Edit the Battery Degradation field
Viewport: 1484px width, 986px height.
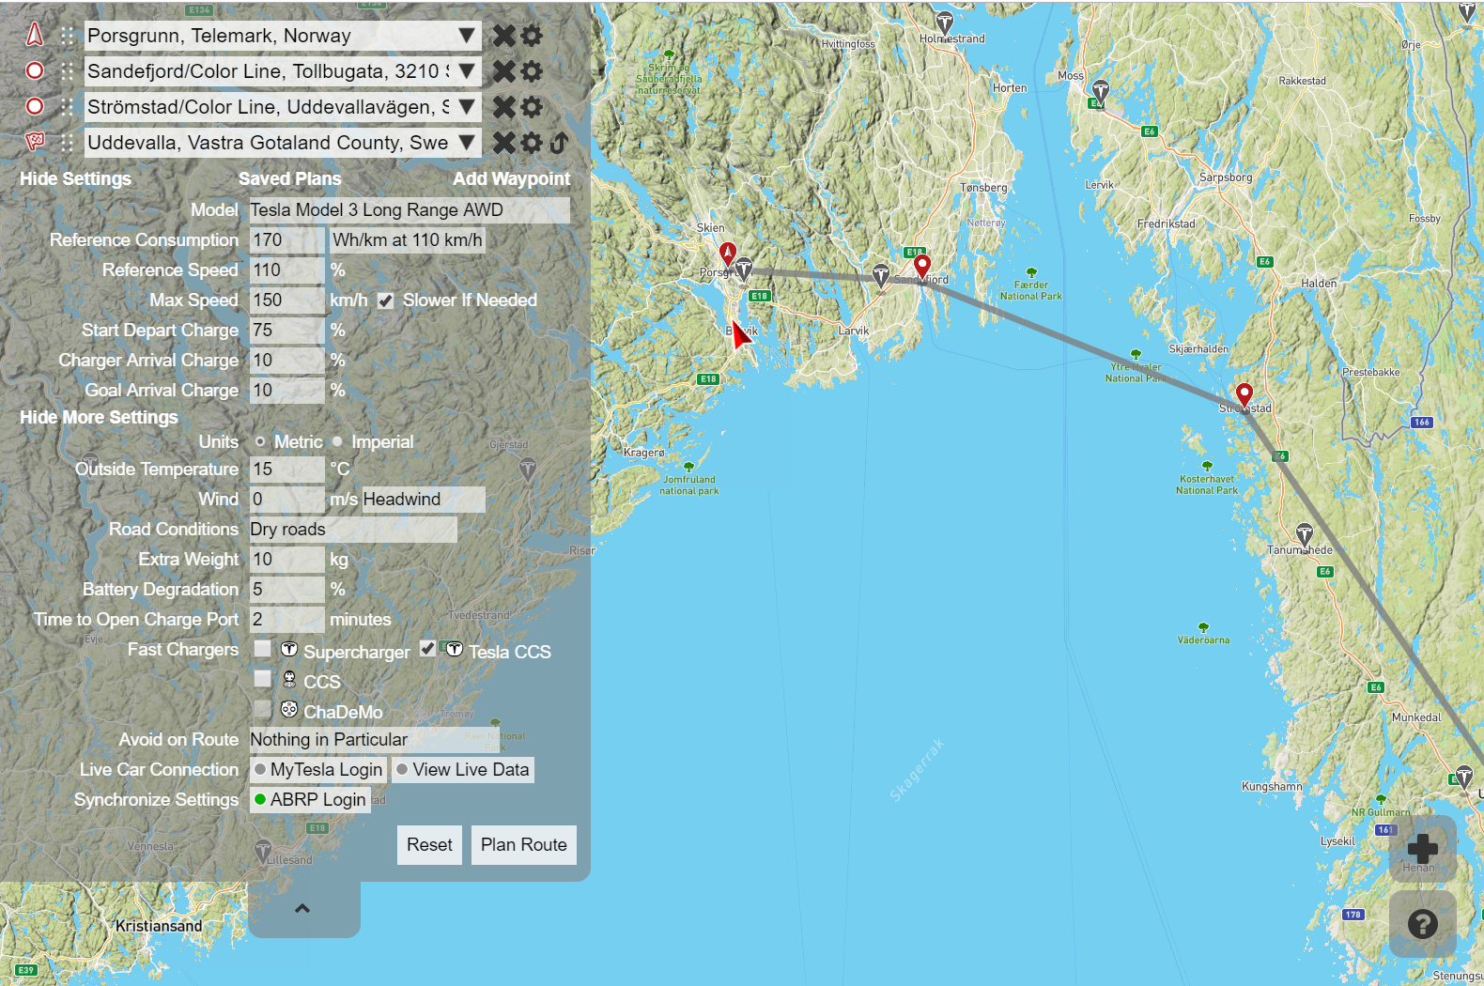pos(286,590)
